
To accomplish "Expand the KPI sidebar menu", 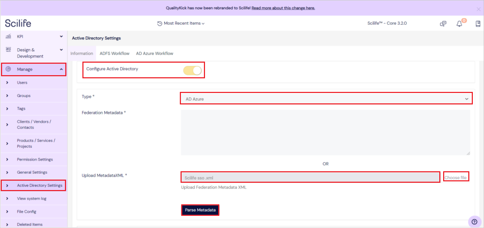I will click(61, 36).
